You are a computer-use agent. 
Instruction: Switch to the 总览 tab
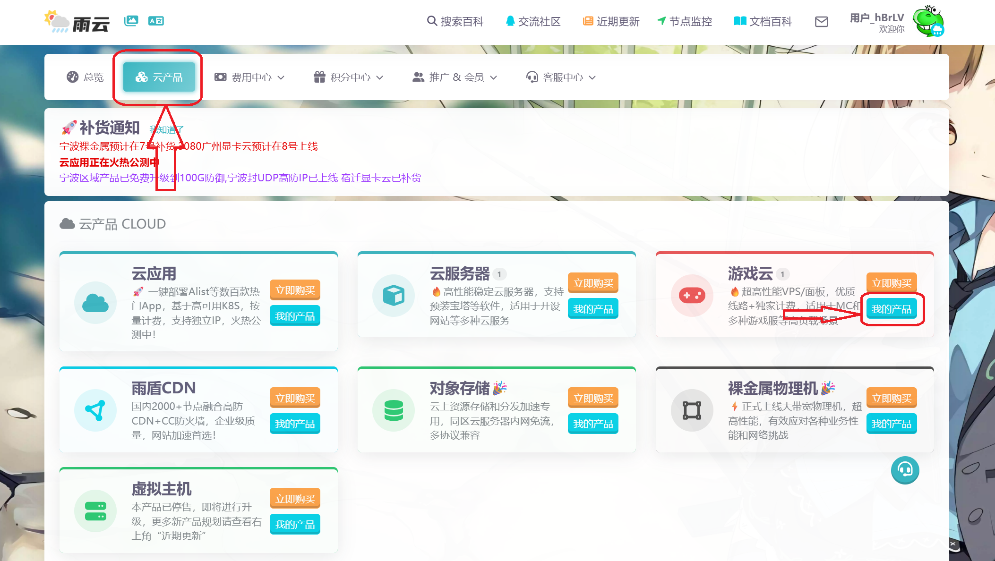point(86,77)
